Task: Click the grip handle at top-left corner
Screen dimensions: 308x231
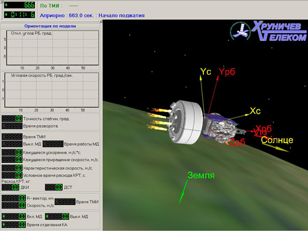Action: [x=1, y=1]
